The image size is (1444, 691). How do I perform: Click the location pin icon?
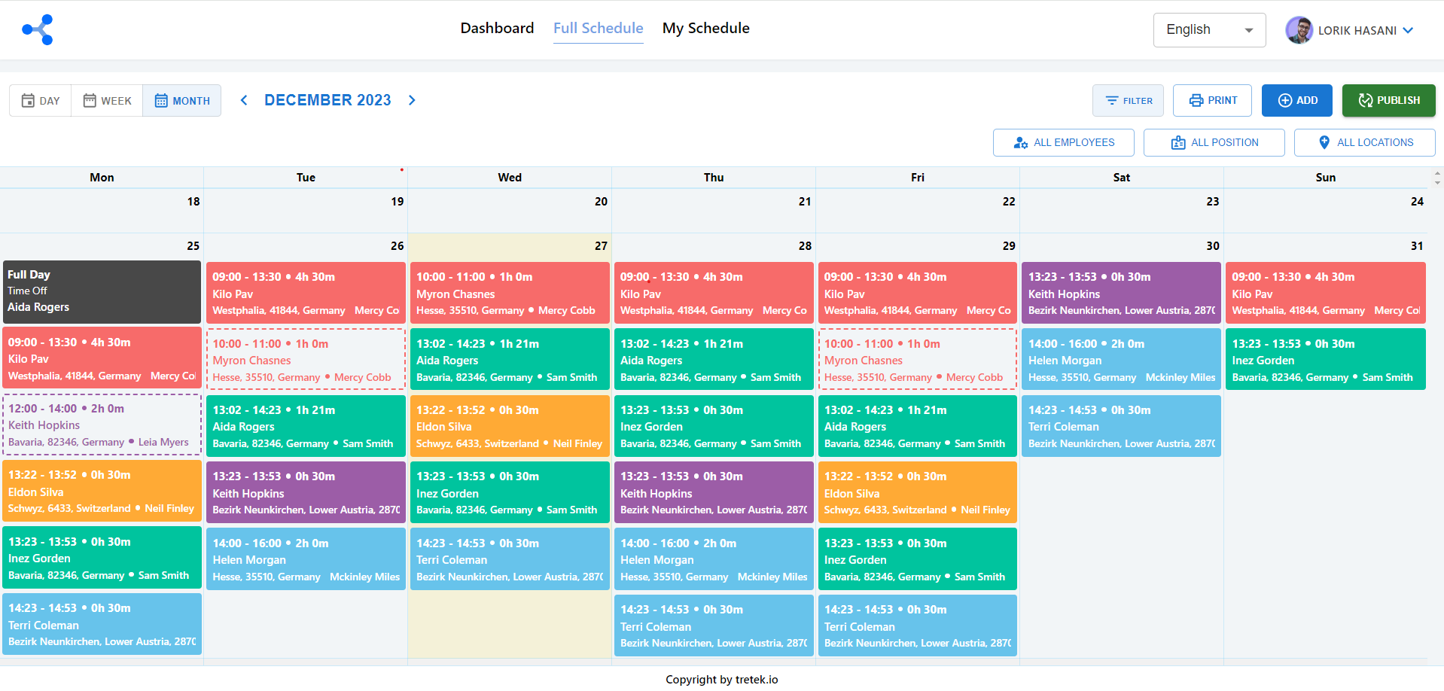click(x=1324, y=142)
